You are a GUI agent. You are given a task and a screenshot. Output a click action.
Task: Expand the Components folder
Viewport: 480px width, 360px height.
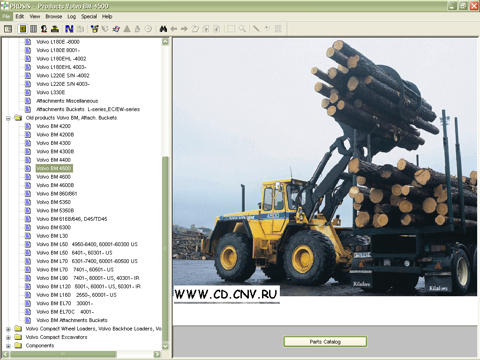point(8,346)
